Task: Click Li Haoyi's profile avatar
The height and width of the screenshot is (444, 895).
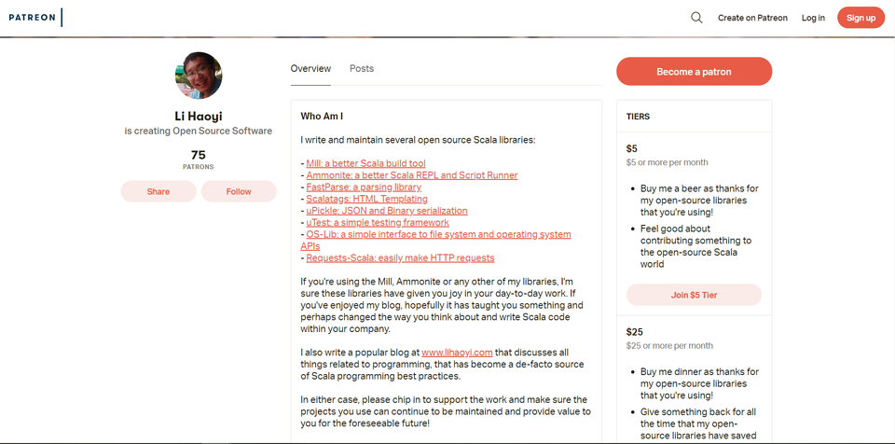Action: 199,76
